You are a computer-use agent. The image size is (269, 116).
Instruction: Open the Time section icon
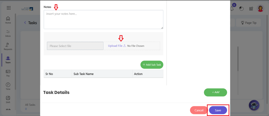pos(8,86)
